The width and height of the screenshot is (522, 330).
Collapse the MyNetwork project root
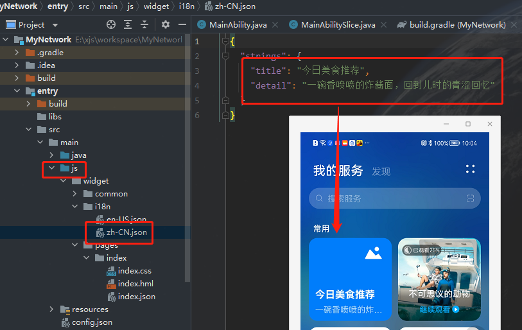6,40
